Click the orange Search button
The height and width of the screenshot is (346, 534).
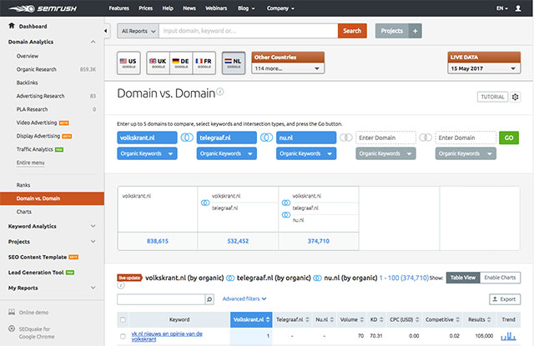(352, 31)
